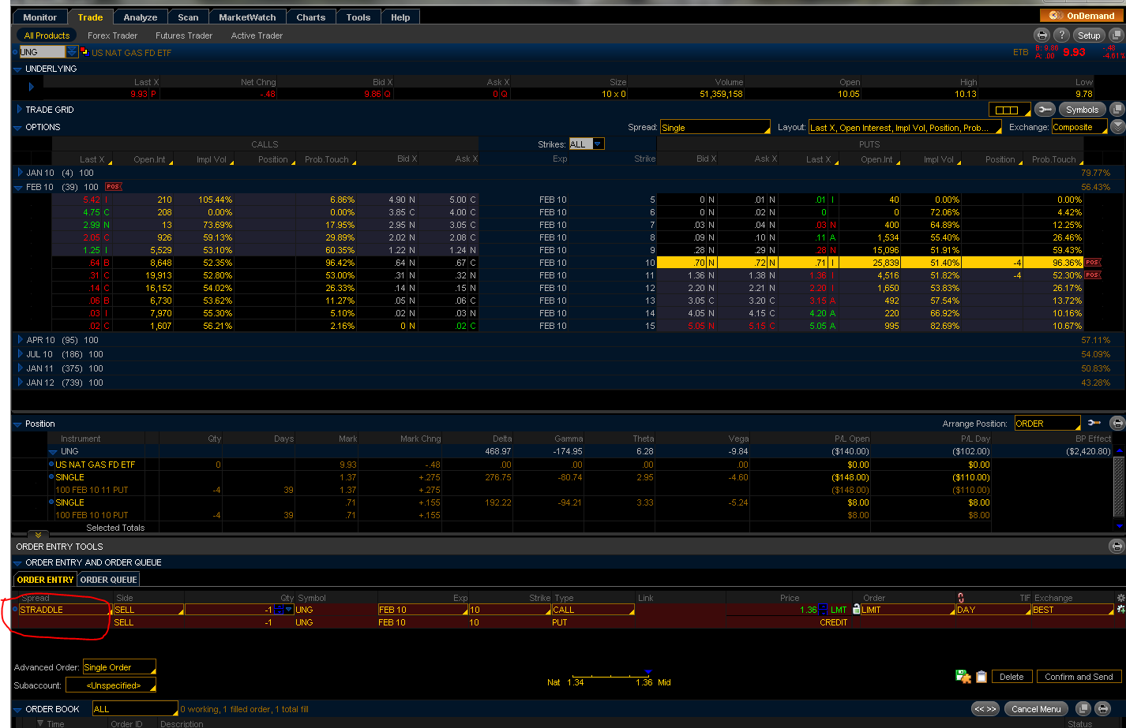The image size is (1126, 728).
Task: Collapse the FEB 10 expiration row
Action: (x=20, y=187)
